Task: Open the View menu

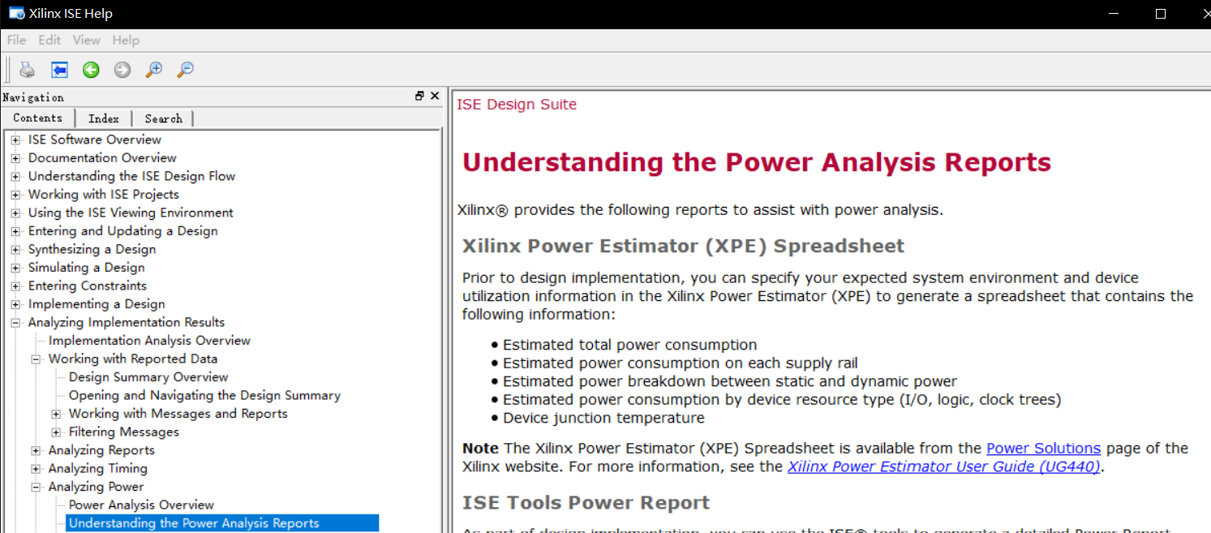Action: (x=86, y=40)
